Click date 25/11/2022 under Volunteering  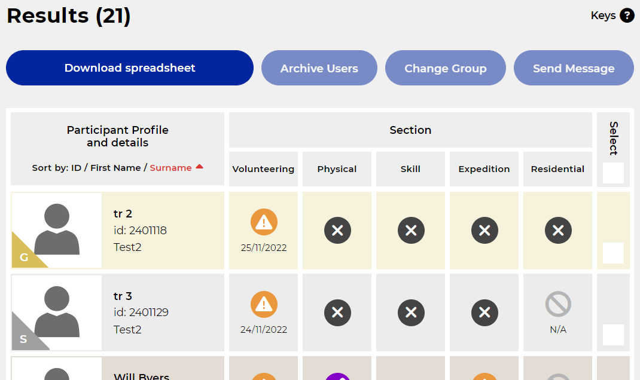264,247
